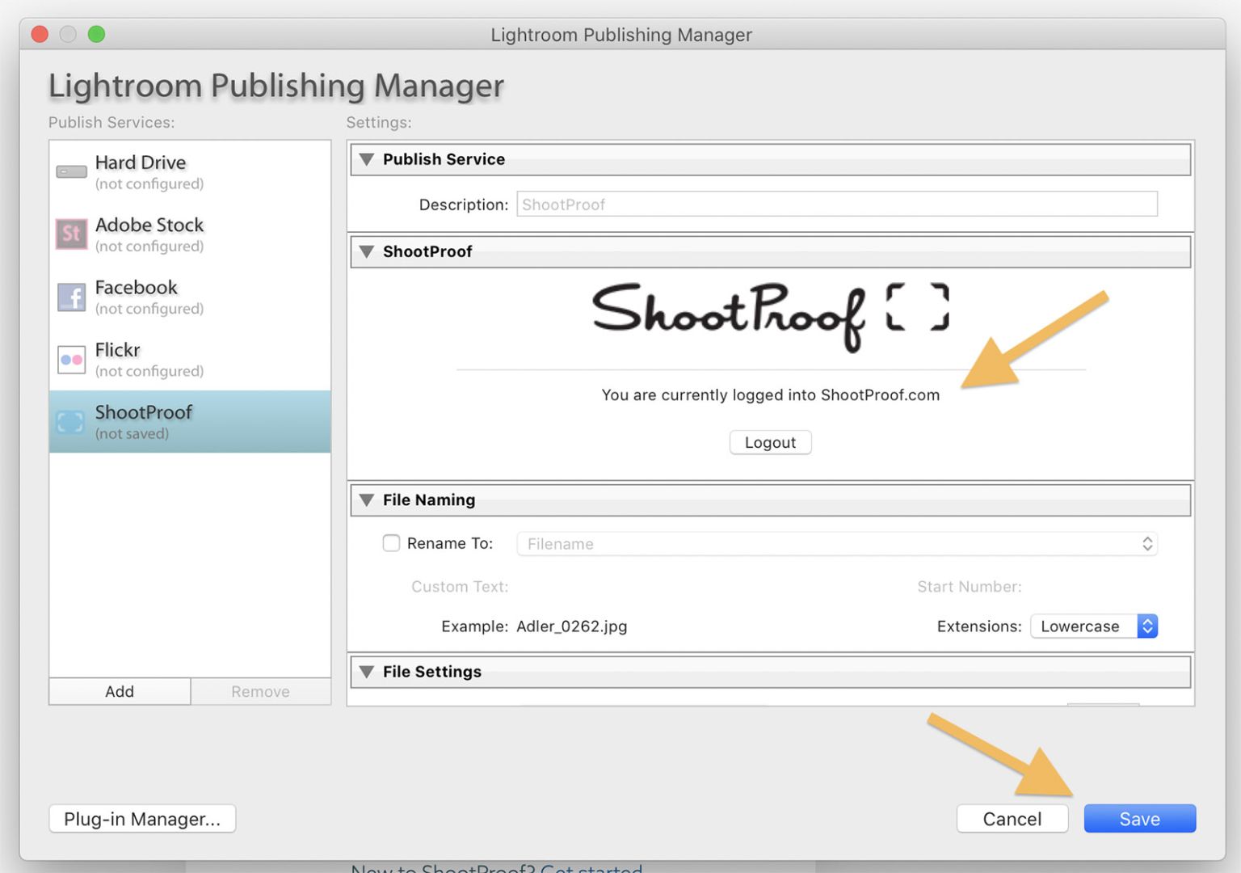1241x873 pixels.
Task: Click the ShootProof icon in the sidebar
Action: (x=71, y=422)
